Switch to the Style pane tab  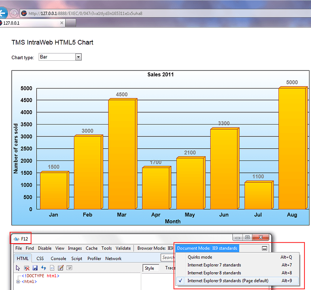coord(150,268)
